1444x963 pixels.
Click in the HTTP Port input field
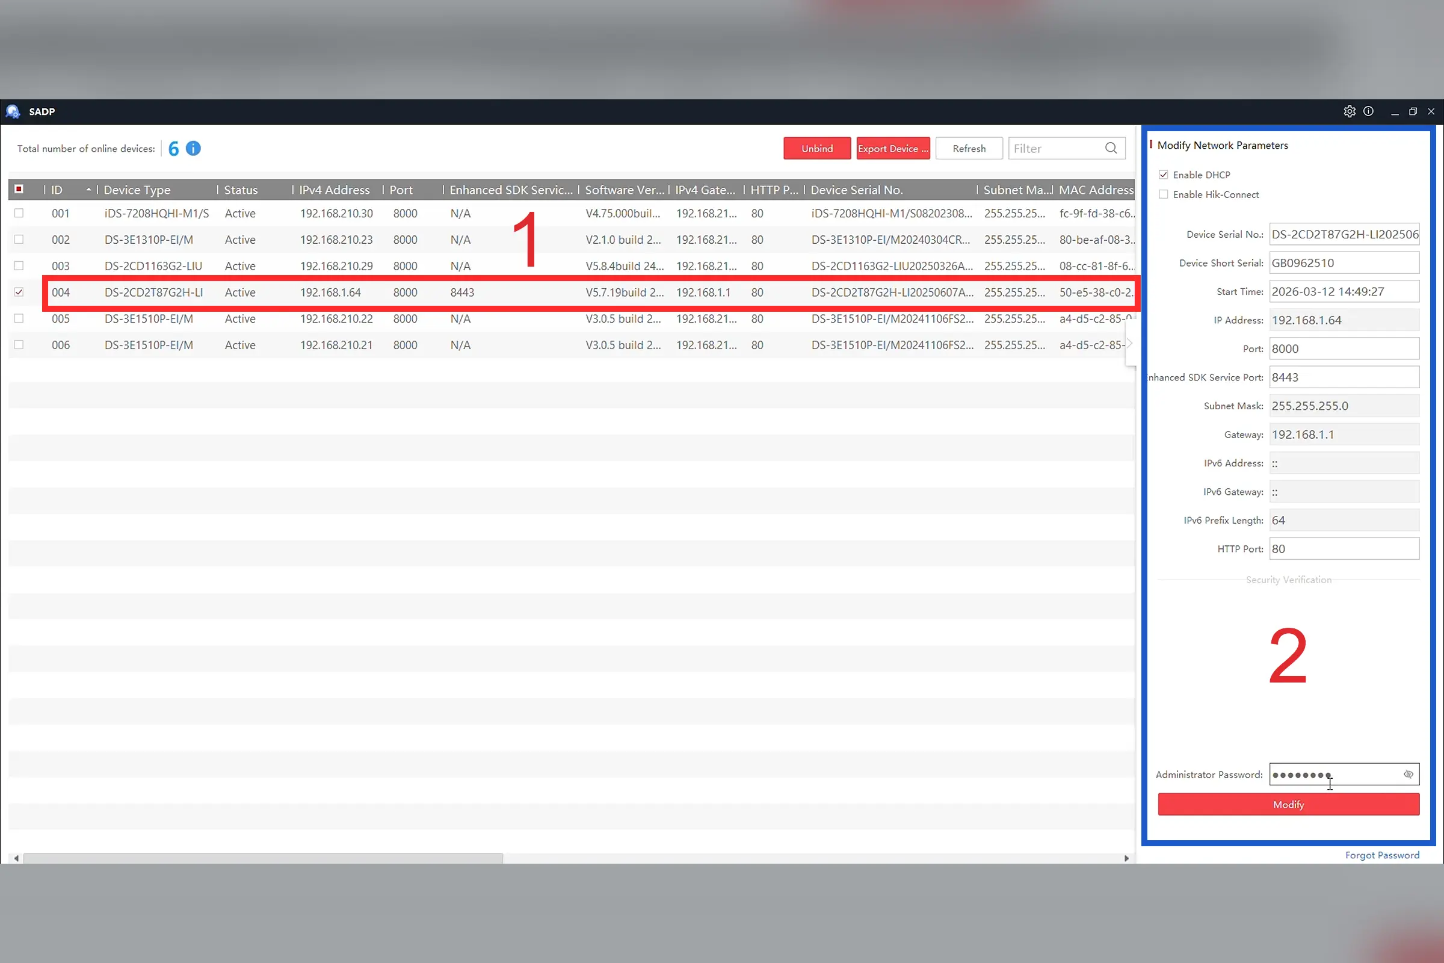pyautogui.click(x=1344, y=548)
